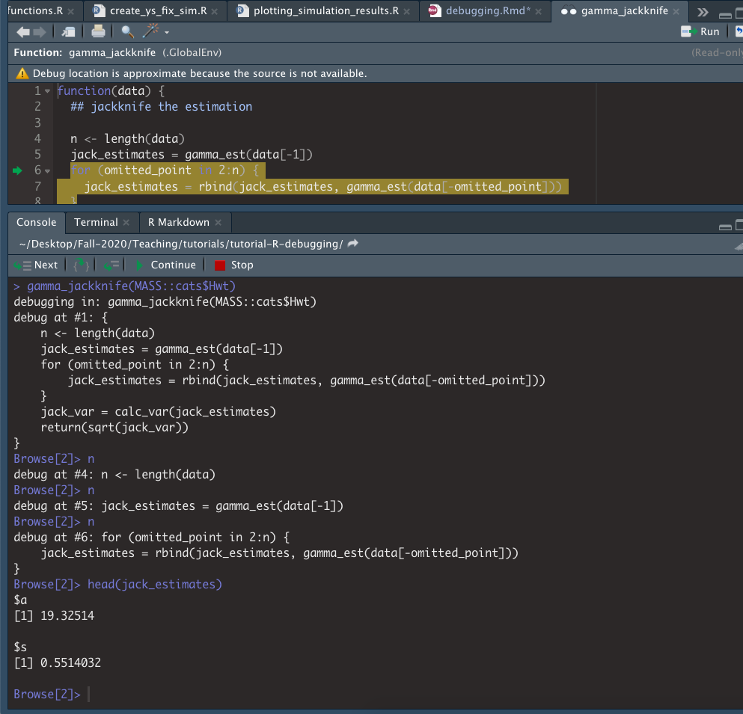743x714 pixels.
Task: Stop debugging session
Action: 234,265
